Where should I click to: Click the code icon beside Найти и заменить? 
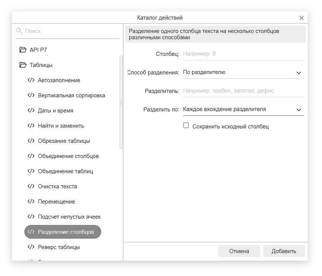pyautogui.click(x=31, y=126)
